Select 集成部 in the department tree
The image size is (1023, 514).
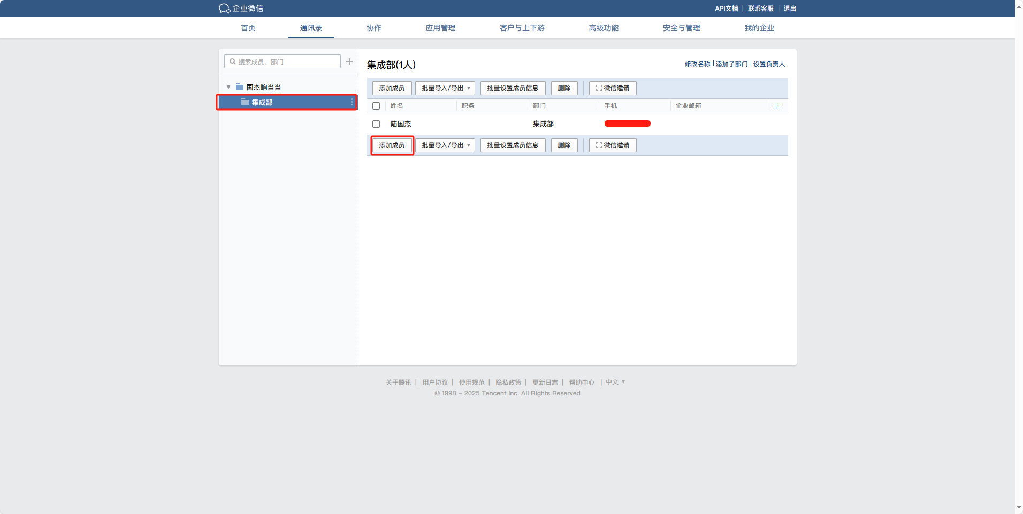pos(287,102)
